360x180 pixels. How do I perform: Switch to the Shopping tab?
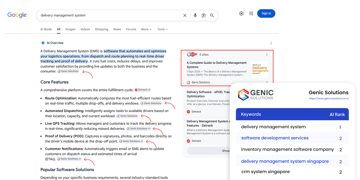[101, 29]
